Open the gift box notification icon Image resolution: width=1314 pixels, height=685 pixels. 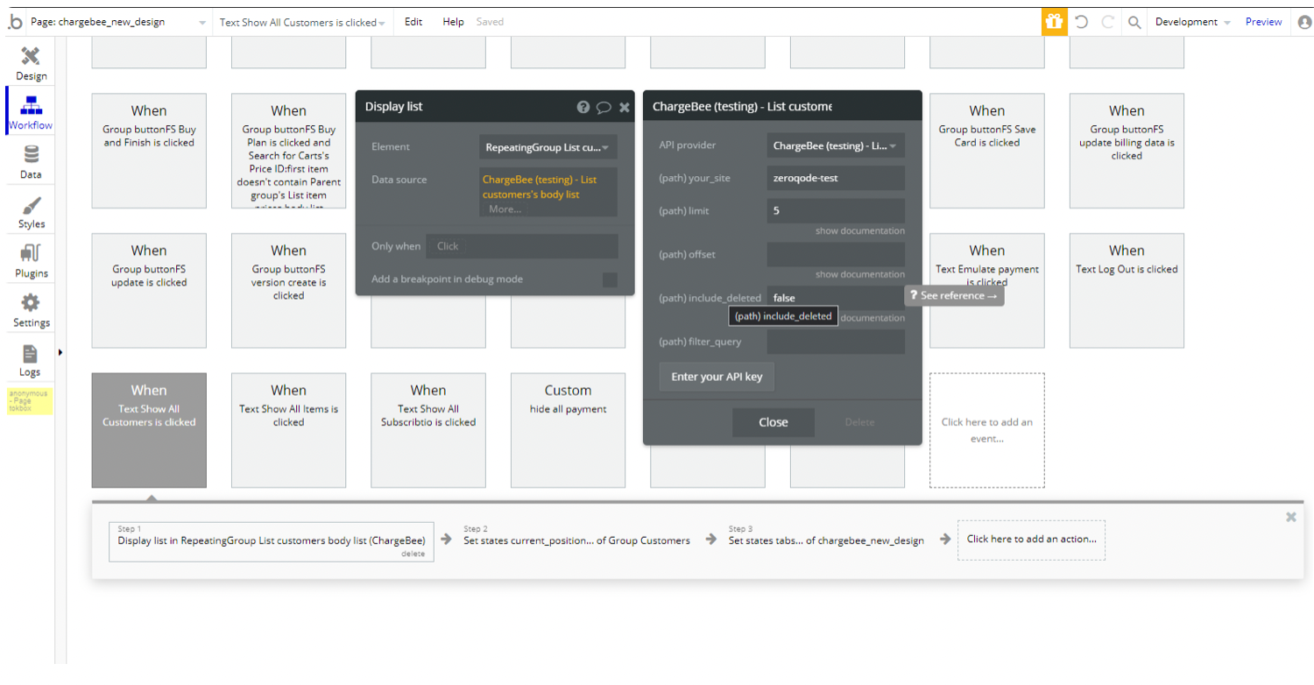coord(1055,22)
